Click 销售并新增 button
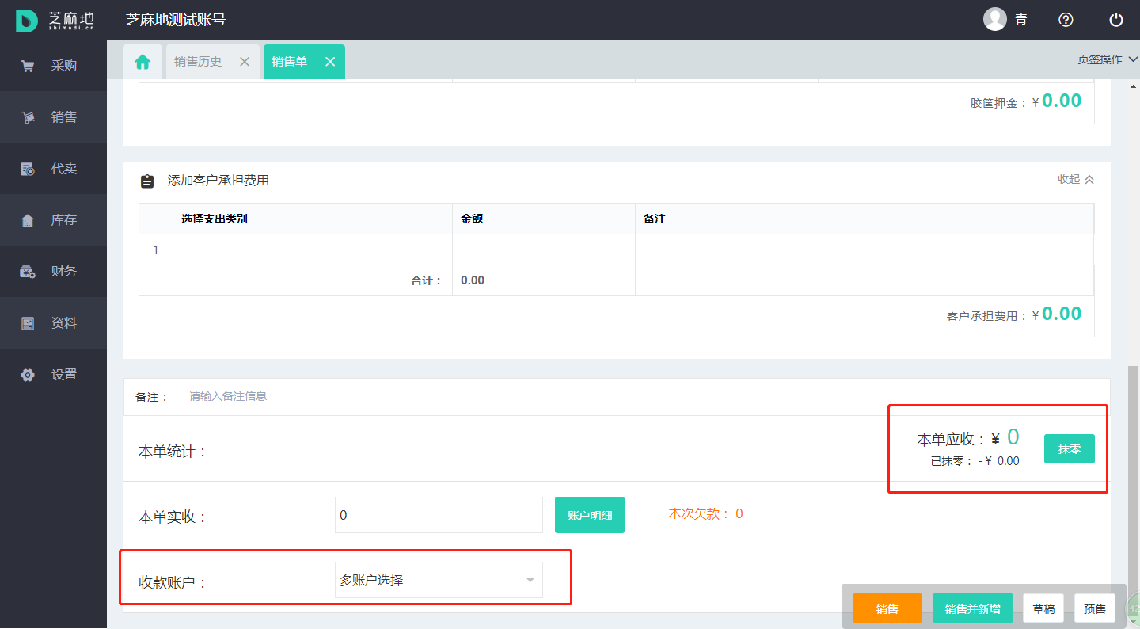 point(972,608)
